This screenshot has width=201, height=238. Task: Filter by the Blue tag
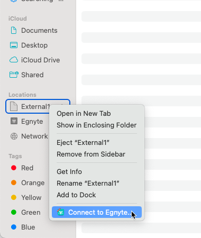[28, 227]
